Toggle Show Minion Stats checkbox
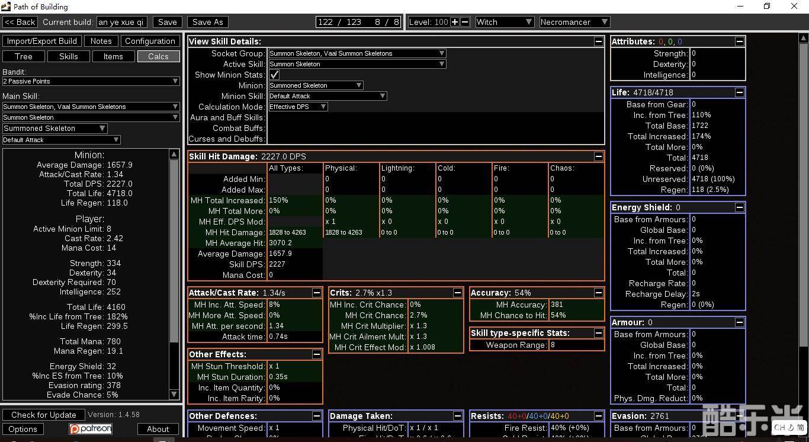 (x=274, y=75)
